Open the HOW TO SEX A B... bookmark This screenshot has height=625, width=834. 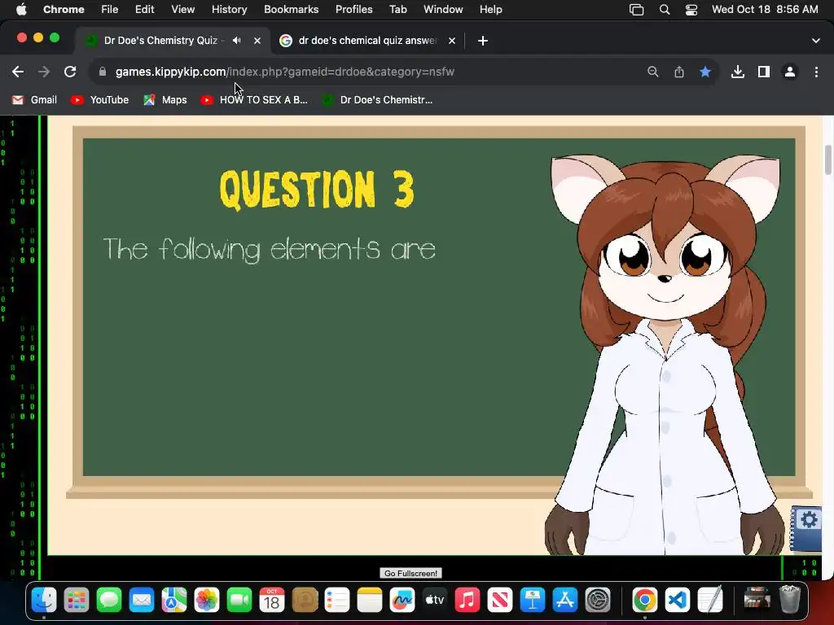pos(254,100)
